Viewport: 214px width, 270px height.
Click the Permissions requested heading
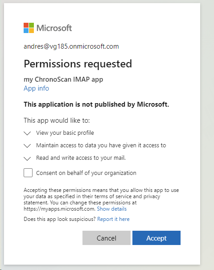78,64
